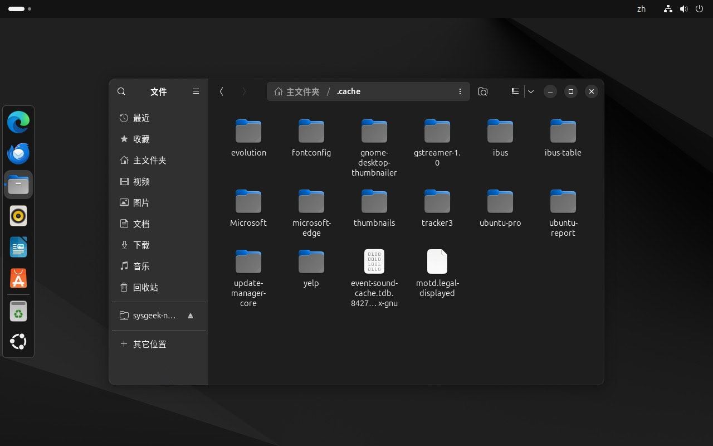Open 其它位置 (Other Locations)
This screenshot has height=446, width=713.
coord(149,344)
